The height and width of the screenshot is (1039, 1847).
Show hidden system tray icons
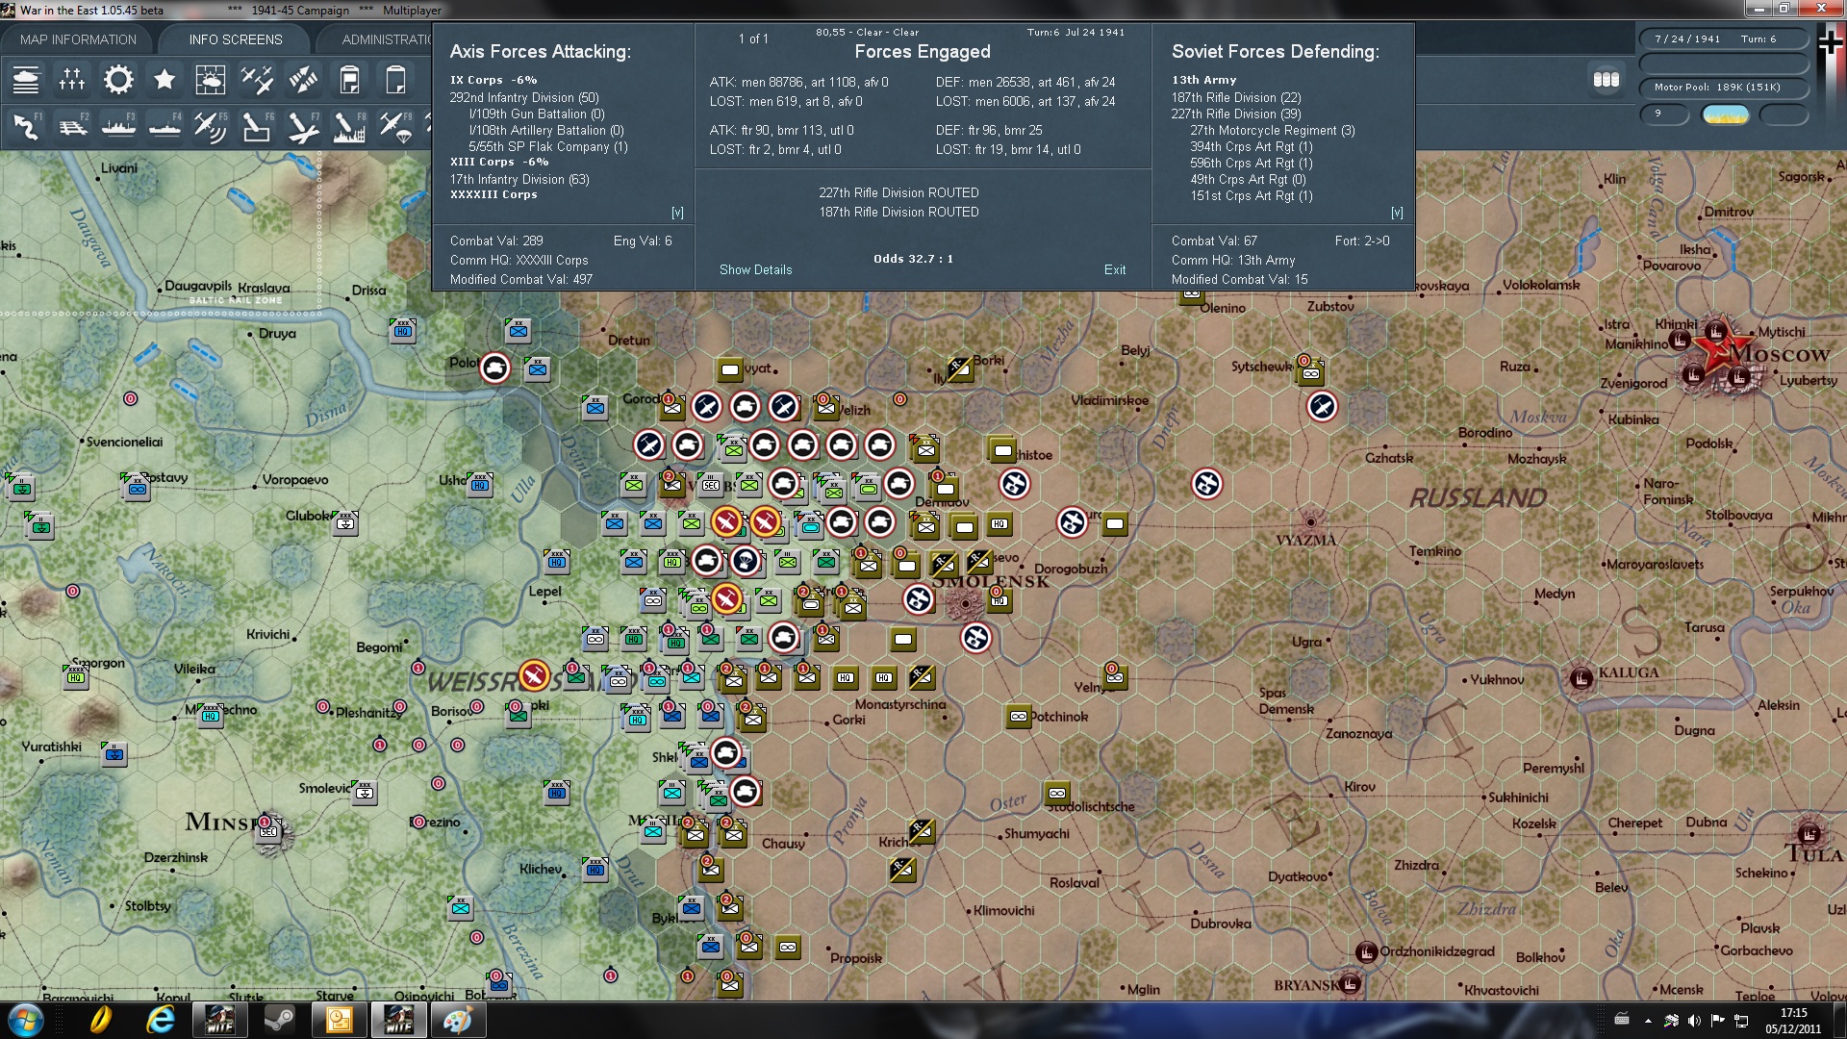[x=1647, y=1021]
